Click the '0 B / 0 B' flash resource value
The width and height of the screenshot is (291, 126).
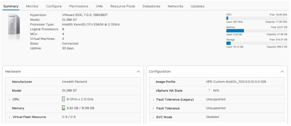coord(69,117)
